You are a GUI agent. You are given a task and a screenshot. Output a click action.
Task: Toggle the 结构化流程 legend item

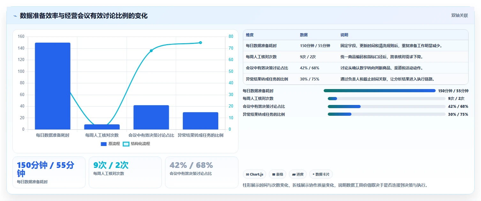pyautogui.click(x=136, y=144)
